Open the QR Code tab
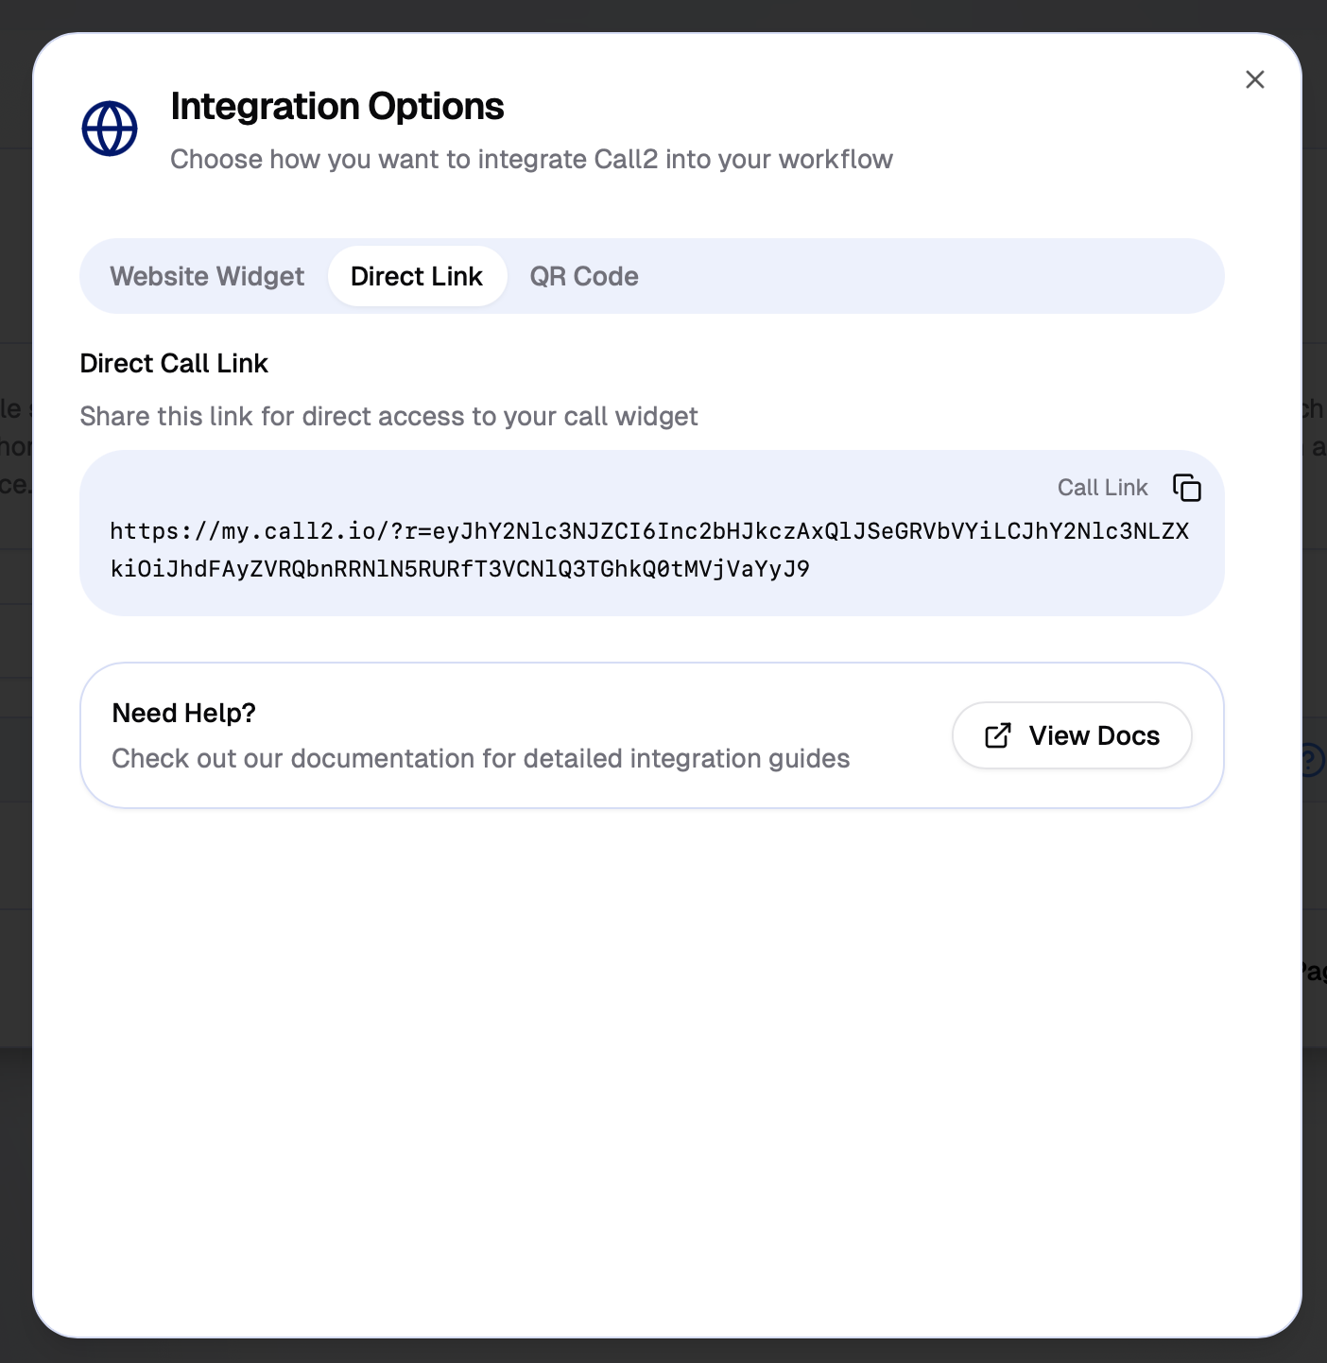The width and height of the screenshot is (1327, 1363). (x=584, y=276)
